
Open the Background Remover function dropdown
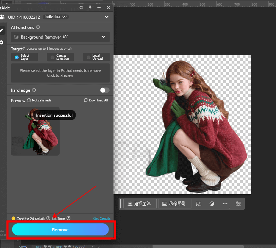coord(60,37)
